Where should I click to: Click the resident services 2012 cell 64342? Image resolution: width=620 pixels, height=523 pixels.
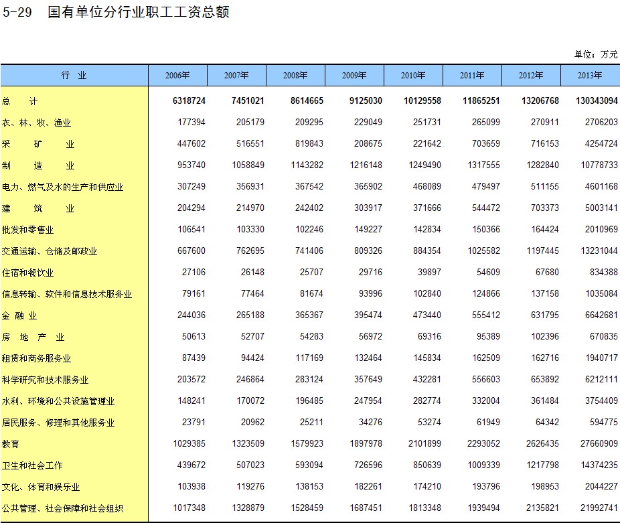click(547, 422)
